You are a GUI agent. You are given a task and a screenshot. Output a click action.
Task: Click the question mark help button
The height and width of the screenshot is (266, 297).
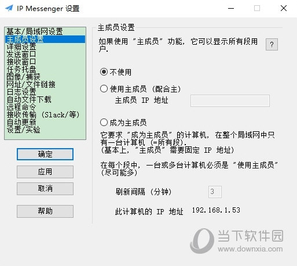pos(272,45)
